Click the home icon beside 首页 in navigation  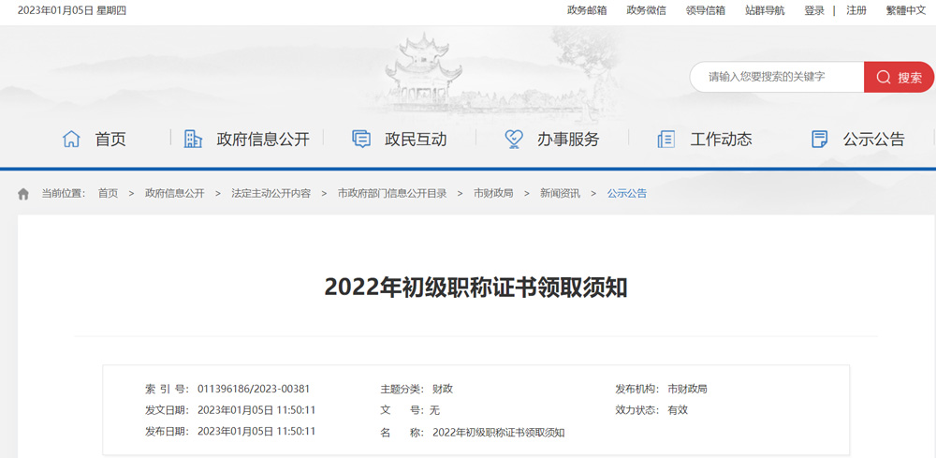tap(71, 140)
